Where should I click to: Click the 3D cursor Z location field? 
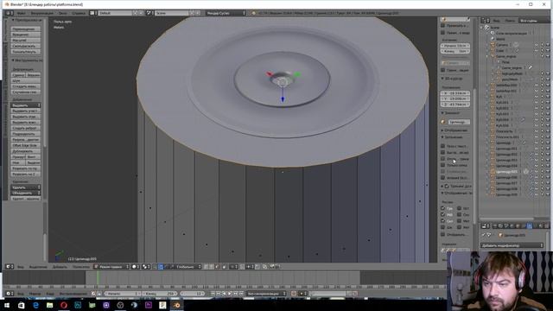pyautogui.click(x=455, y=105)
